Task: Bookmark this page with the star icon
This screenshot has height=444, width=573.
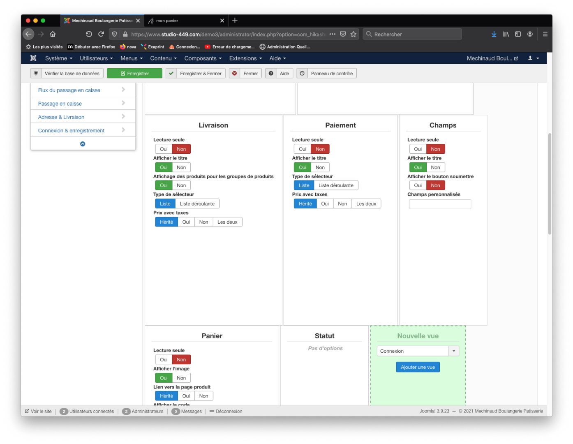Action: 354,34
